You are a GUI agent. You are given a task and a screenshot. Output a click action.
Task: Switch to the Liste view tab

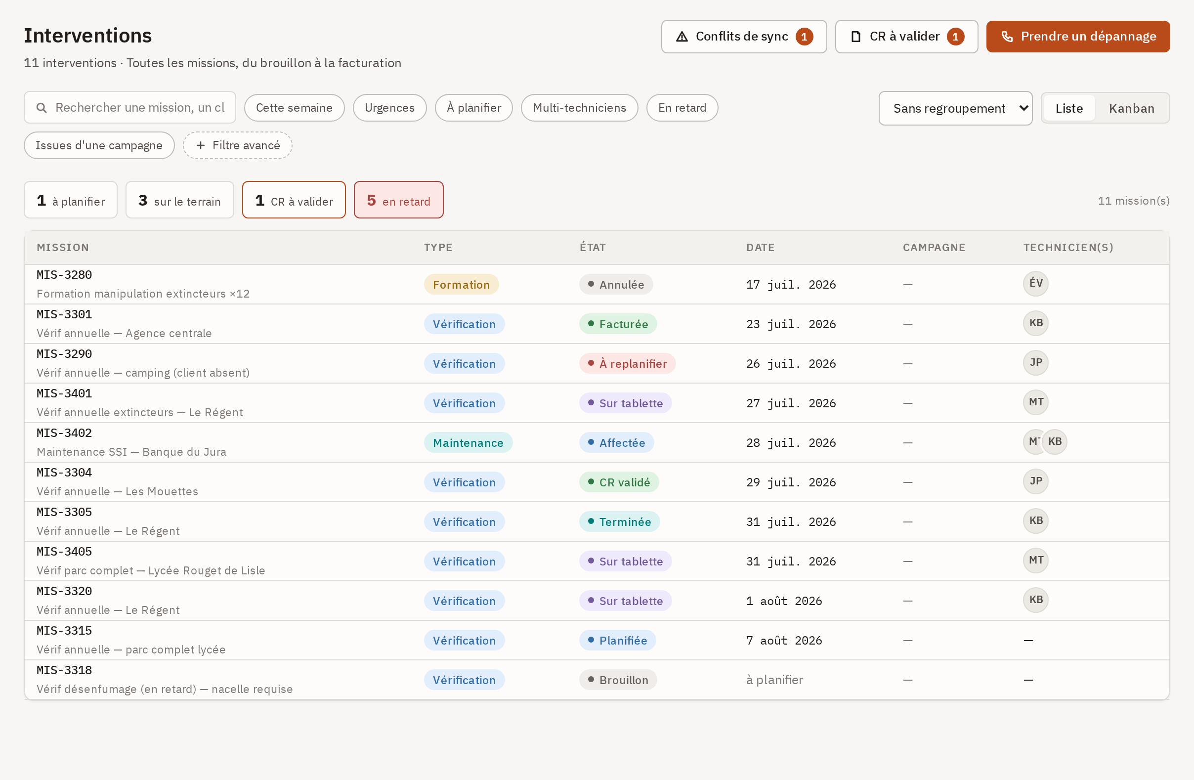(1069, 108)
